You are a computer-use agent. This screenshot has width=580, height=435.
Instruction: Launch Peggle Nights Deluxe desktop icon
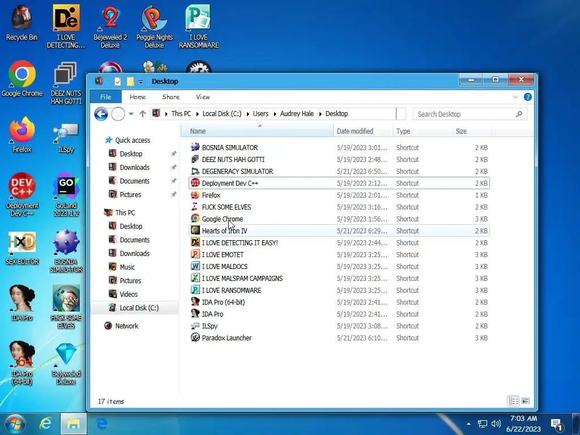coord(154,27)
